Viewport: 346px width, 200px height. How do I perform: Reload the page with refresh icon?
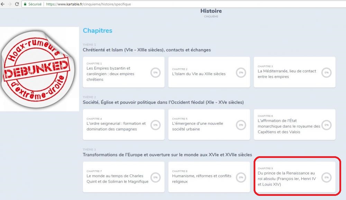[x=16, y=4]
